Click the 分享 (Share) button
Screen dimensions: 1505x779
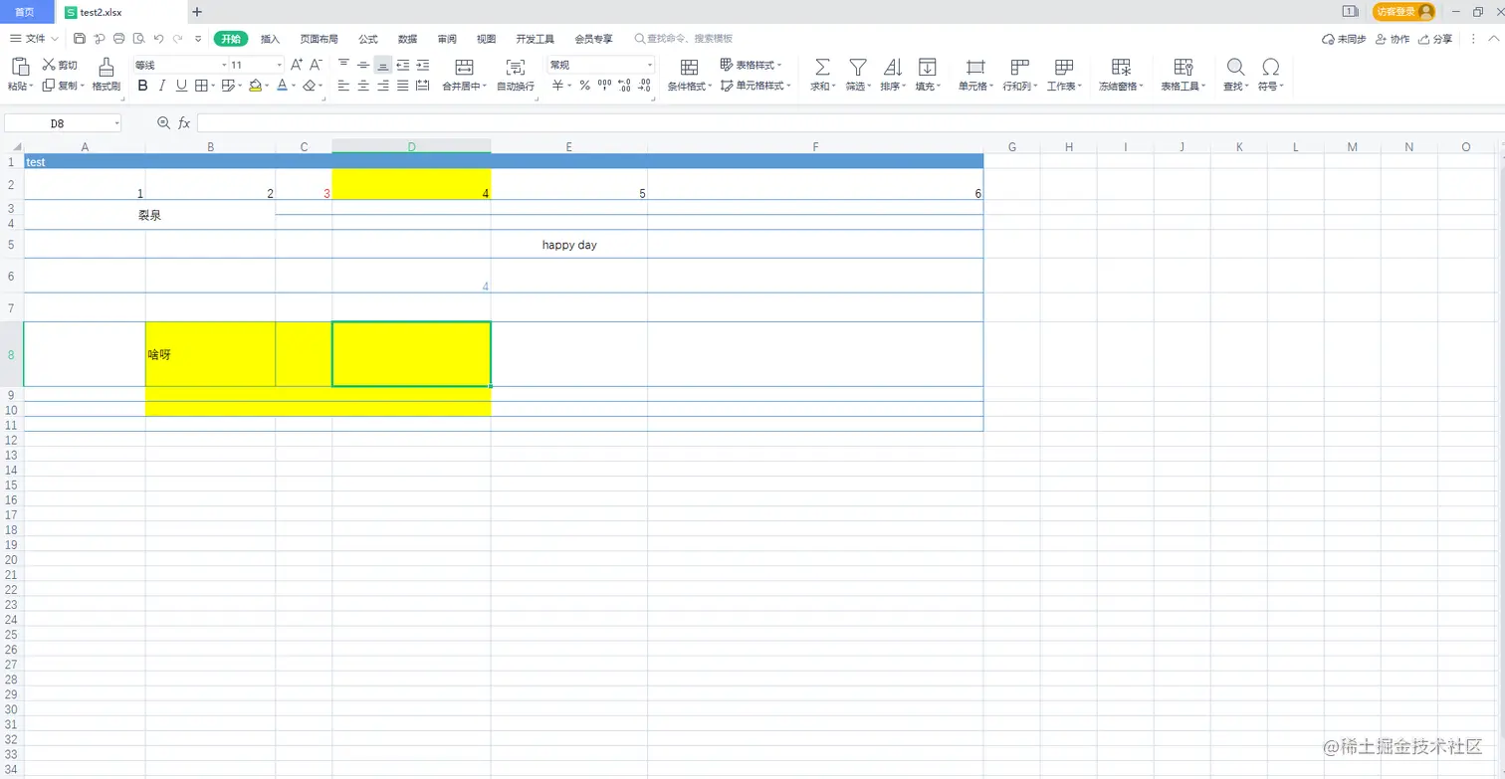click(x=1435, y=39)
